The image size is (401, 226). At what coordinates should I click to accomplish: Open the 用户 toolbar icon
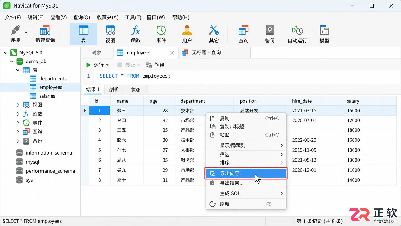[187, 34]
